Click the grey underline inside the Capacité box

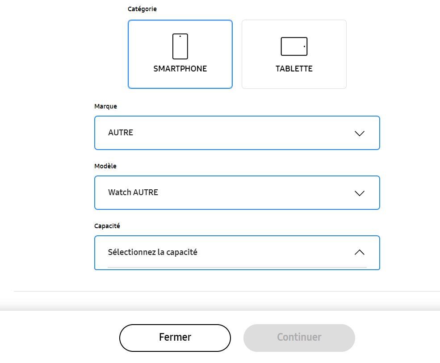[x=237, y=267]
